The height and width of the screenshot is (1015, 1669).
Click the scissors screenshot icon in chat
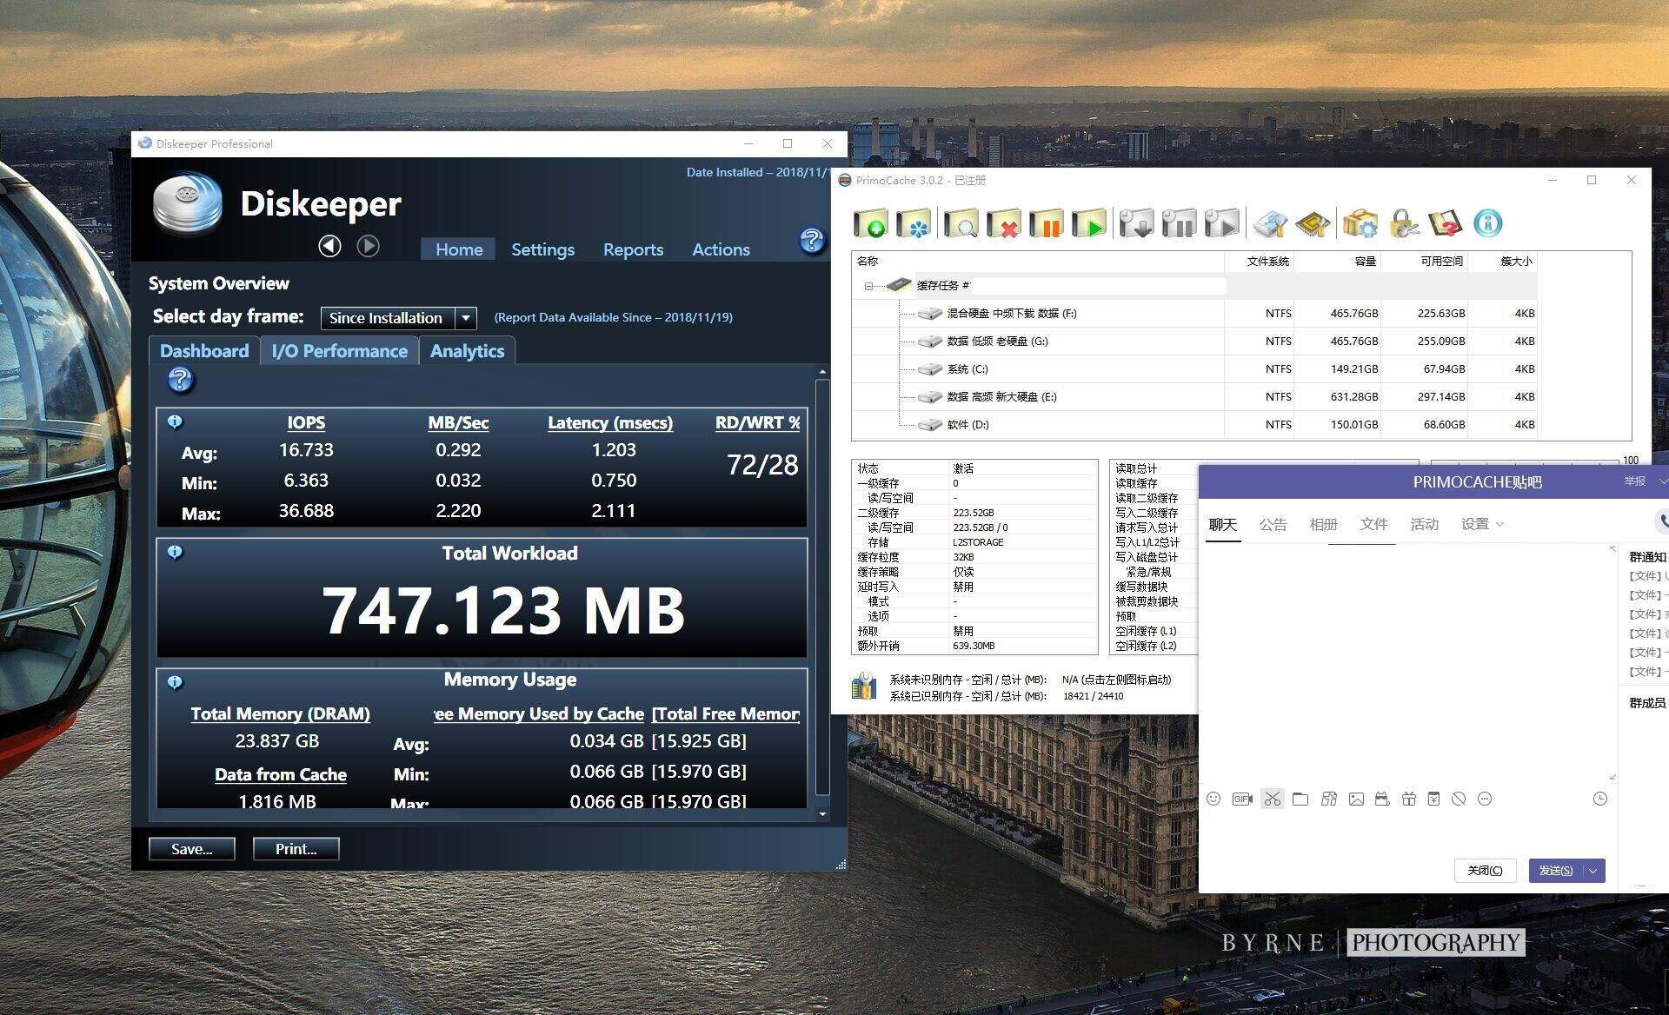click(x=1272, y=799)
